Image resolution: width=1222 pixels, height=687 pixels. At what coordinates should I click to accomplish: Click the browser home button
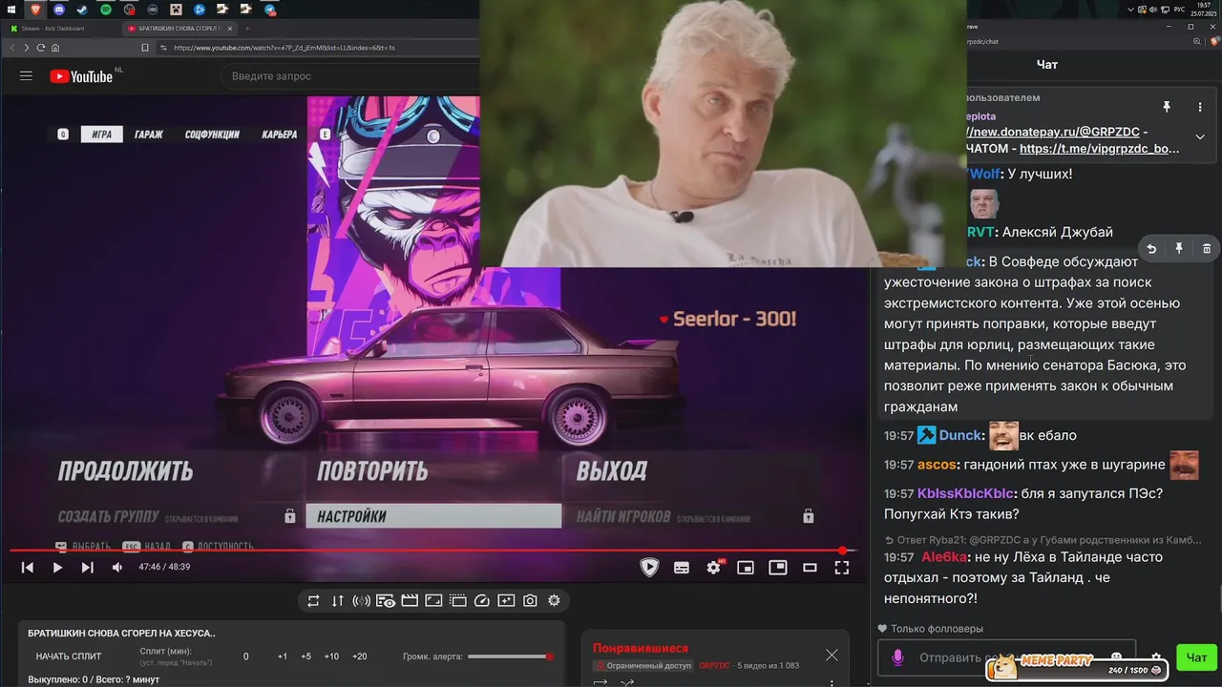pos(55,47)
